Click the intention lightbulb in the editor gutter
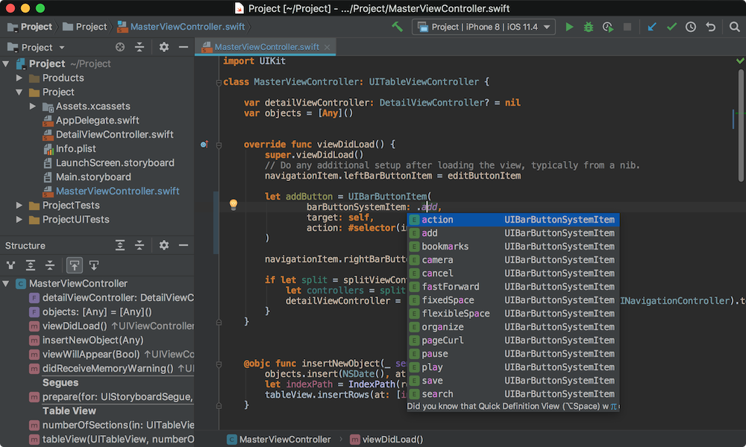Image resolution: width=746 pixels, height=447 pixels. (x=233, y=204)
